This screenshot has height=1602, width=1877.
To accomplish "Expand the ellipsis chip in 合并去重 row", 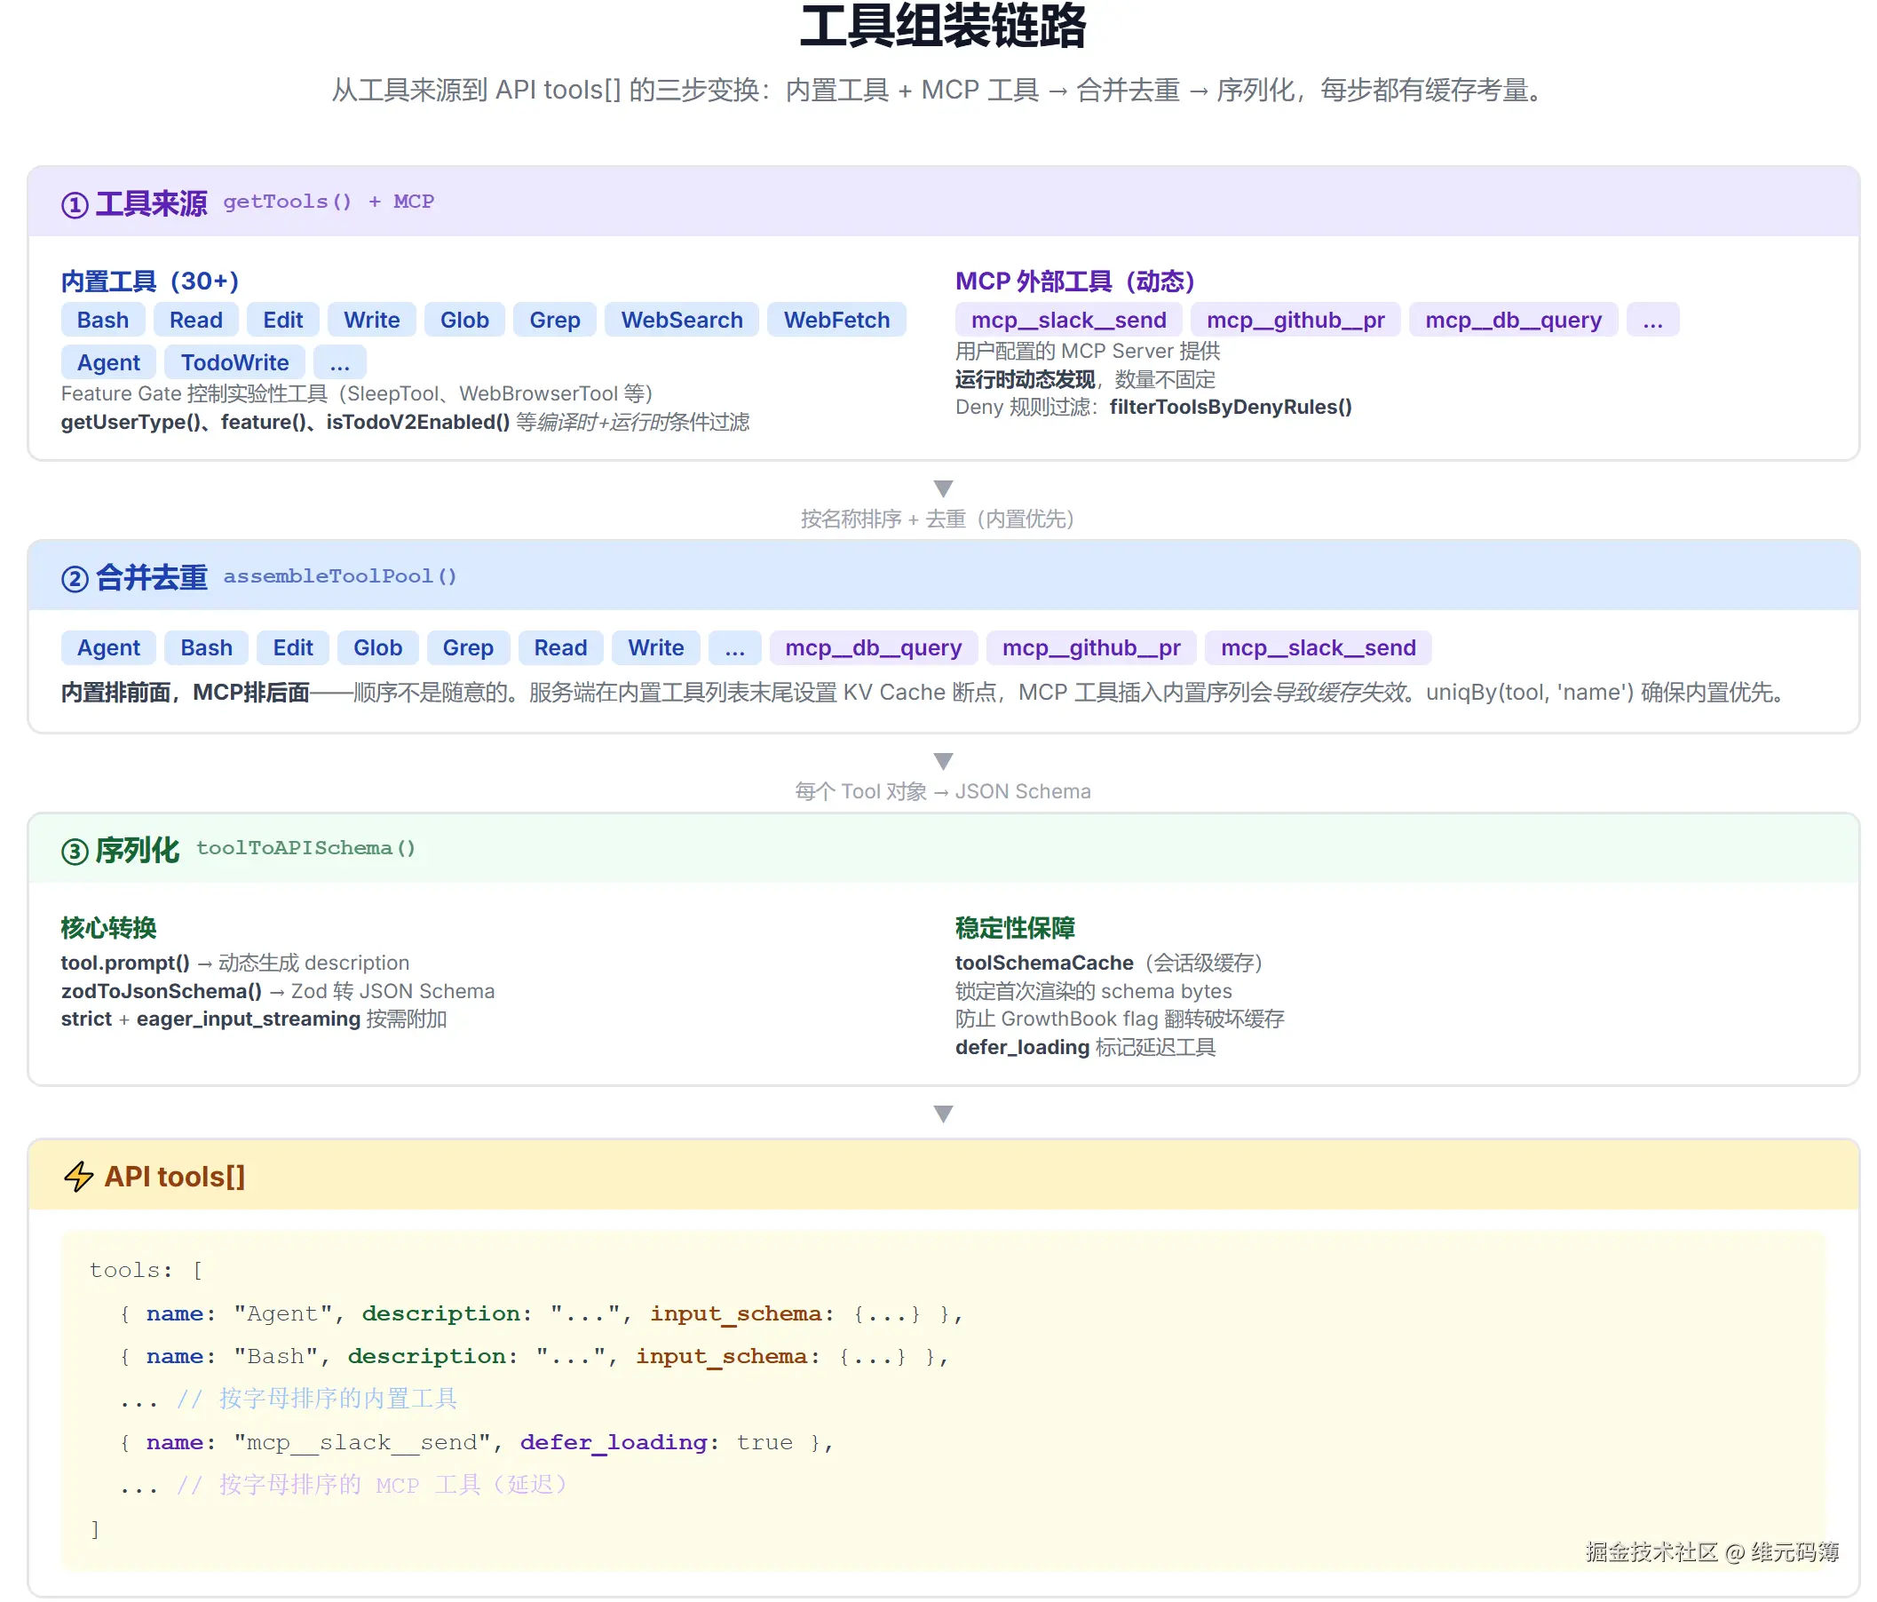I will [734, 647].
